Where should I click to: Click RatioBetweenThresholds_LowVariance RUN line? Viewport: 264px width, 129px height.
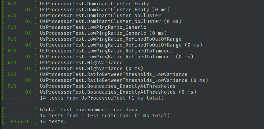[x=113, y=74]
